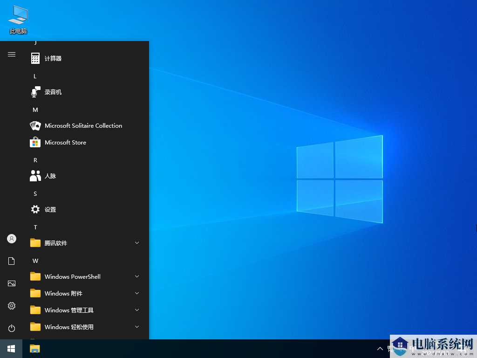Select the 腾讯软件 label

(56, 243)
